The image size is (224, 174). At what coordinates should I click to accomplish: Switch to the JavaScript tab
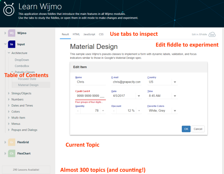point(89,34)
